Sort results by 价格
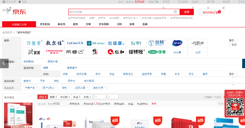 (x=87, y=97)
